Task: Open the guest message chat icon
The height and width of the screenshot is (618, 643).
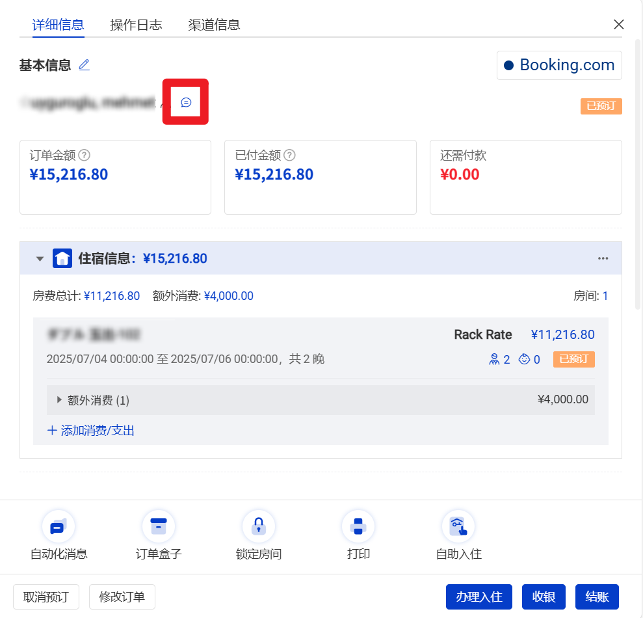Action: pyautogui.click(x=186, y=103)
